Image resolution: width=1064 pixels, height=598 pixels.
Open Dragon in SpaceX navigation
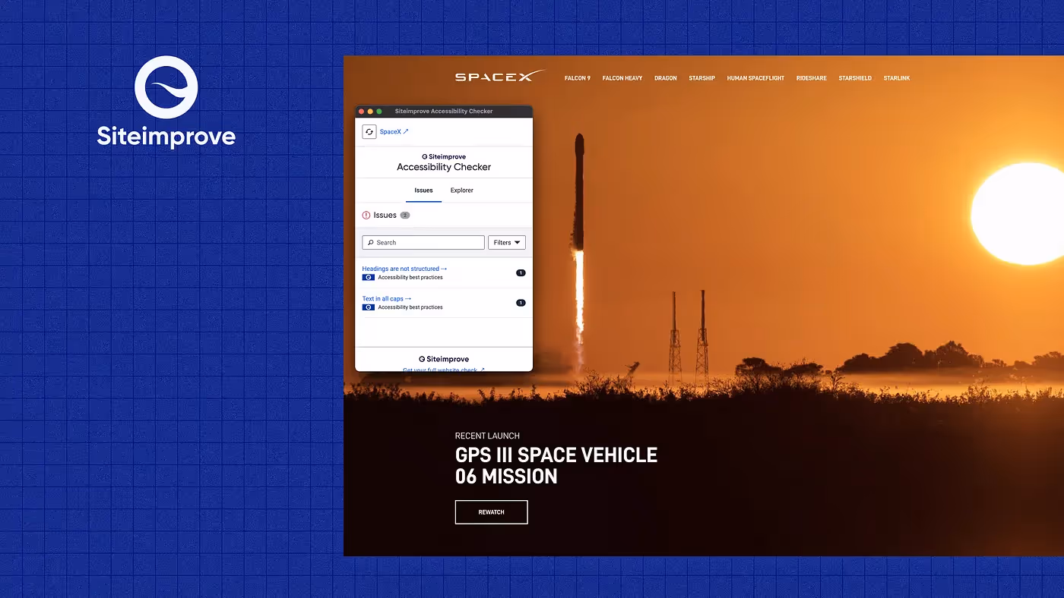[x=666, y=78]
